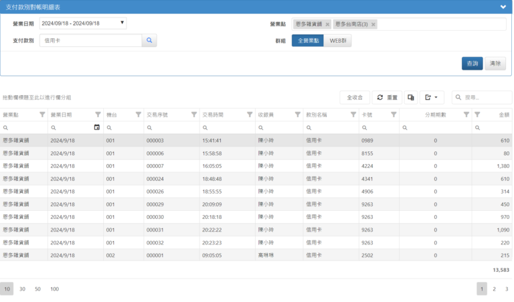The image size is (514, 302).
Task: Go to page 3
Action: pyautogui.click(x=507, y=289)
